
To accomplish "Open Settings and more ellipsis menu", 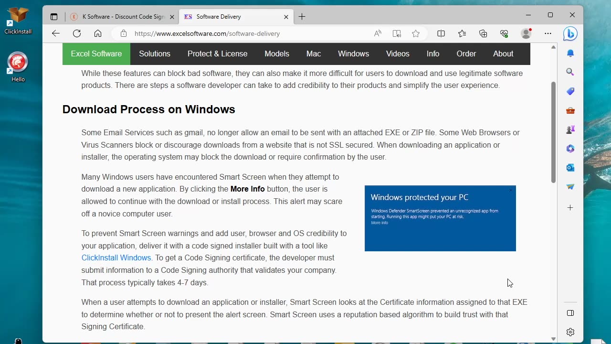I will (x=548, y=33).
